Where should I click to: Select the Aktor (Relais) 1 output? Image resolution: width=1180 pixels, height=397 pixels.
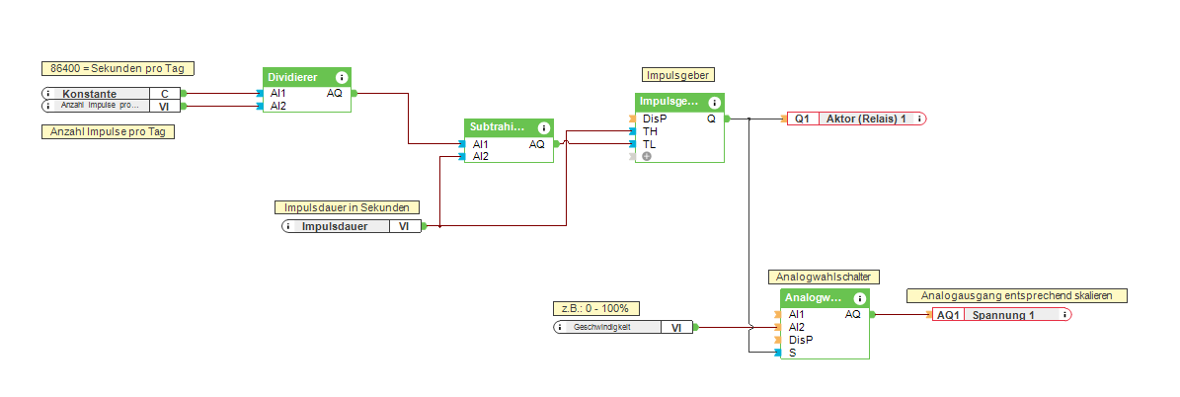click(856, 119)
